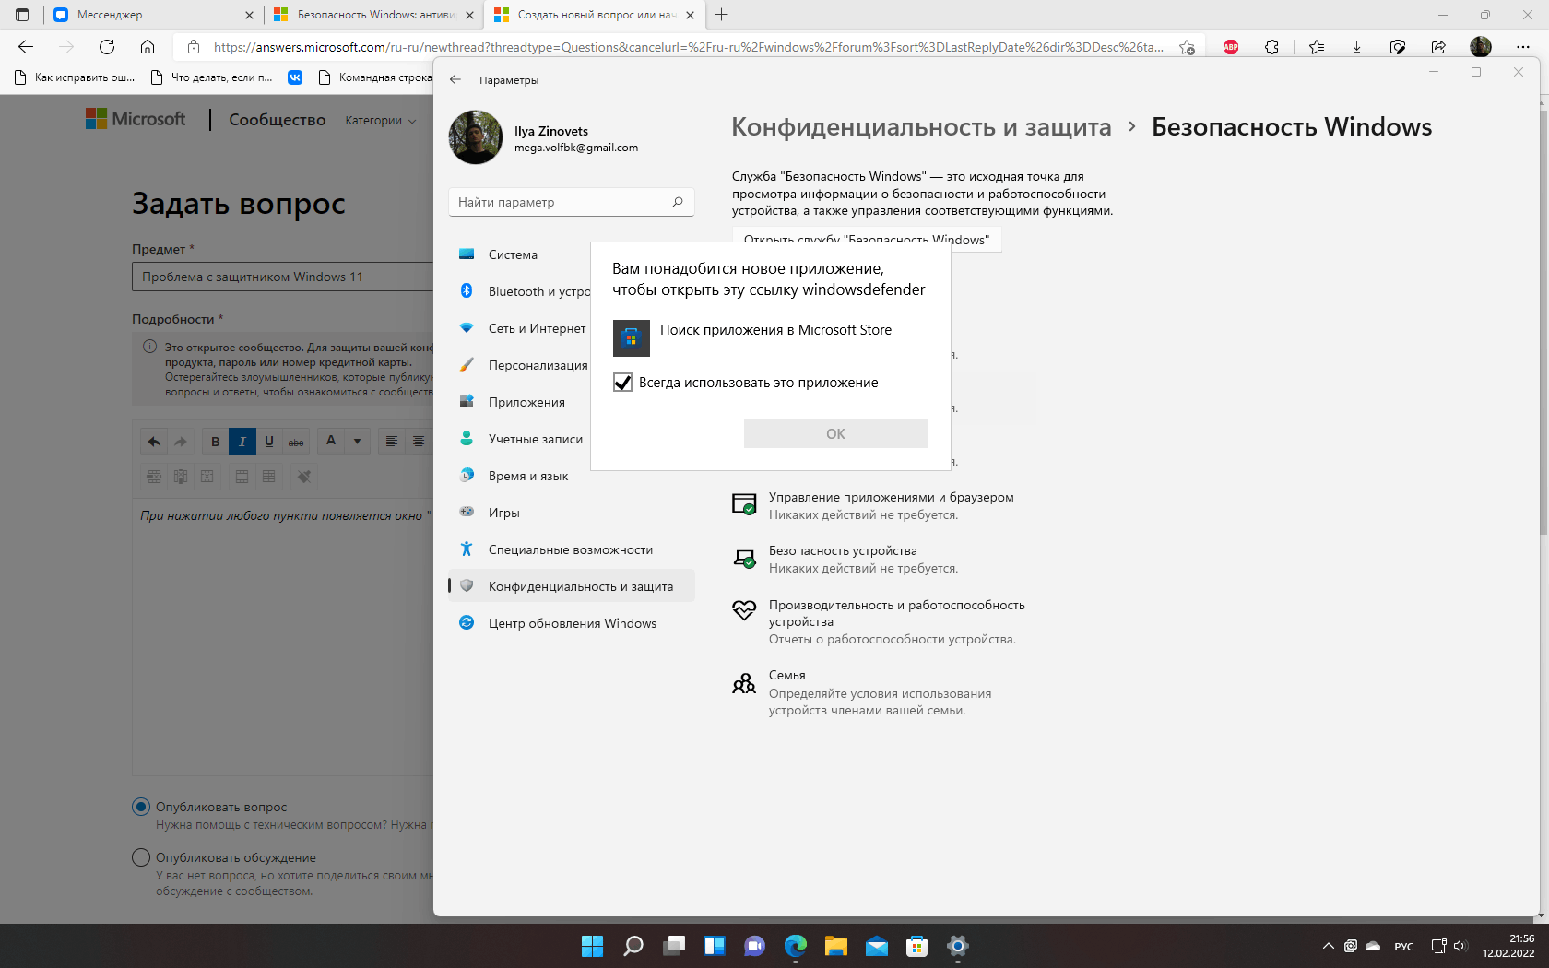Refresh the browser page
The height and width of the screenshot is (968, 1549).
pos(107,47)
